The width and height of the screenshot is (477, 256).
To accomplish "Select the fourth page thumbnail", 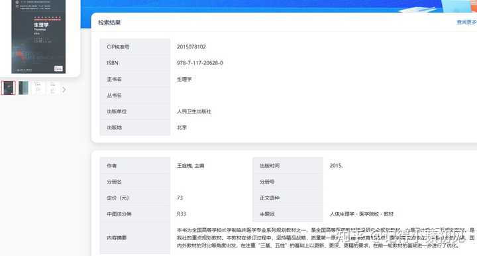I will click(52, 88).
